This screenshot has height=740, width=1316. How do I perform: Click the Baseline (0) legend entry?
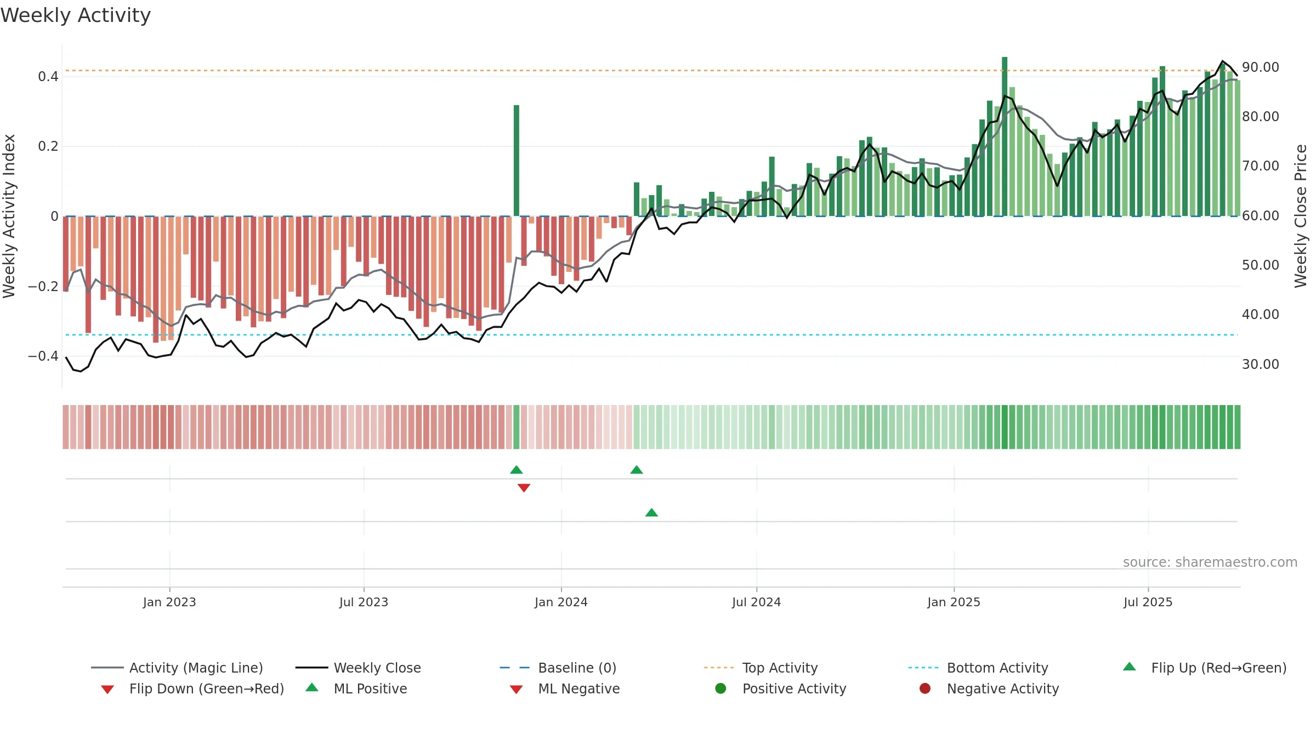point(558,668)
